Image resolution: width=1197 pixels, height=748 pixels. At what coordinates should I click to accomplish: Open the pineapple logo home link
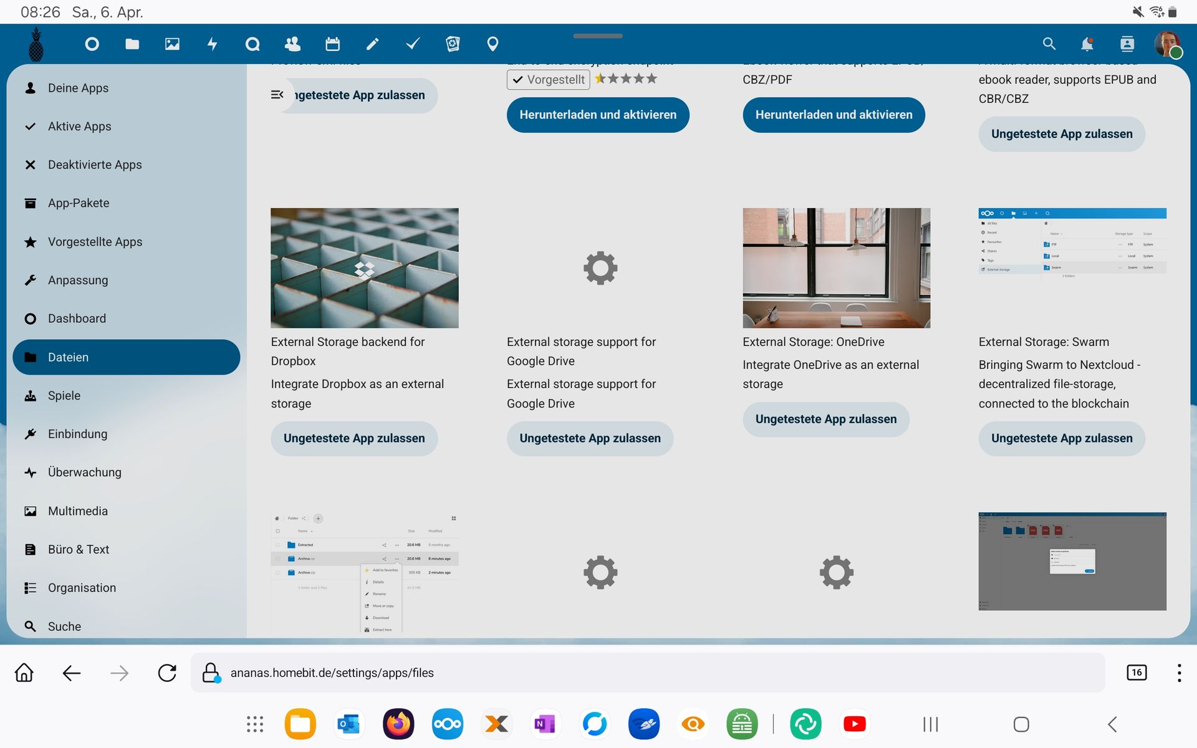(36, 44)
